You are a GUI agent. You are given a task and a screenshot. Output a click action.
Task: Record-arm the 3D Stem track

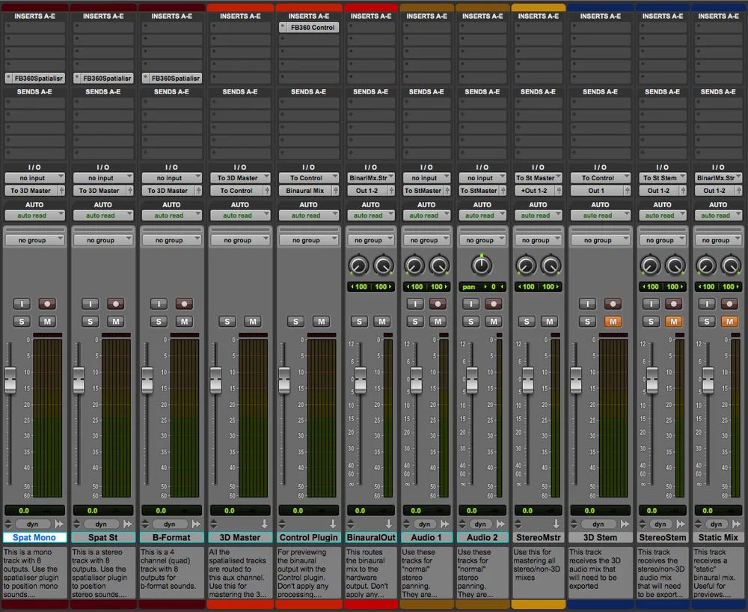tap(613, 304)
